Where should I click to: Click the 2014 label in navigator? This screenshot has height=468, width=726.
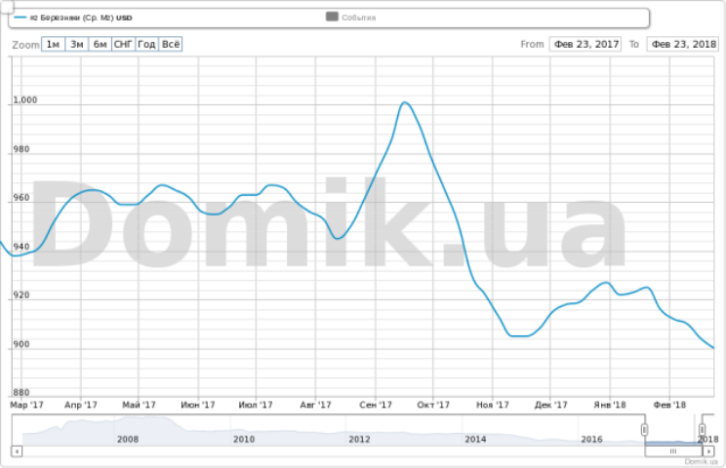[x=475, y=439]
